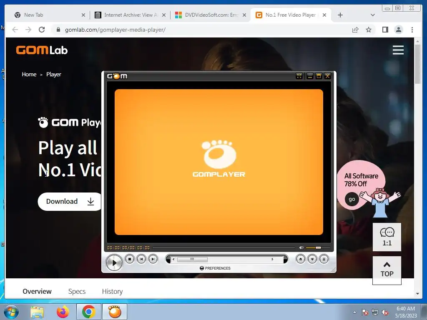Open the hamburger menu on GOM Lab site
Viewport: 427px width, 320px height.
[398, 50]
